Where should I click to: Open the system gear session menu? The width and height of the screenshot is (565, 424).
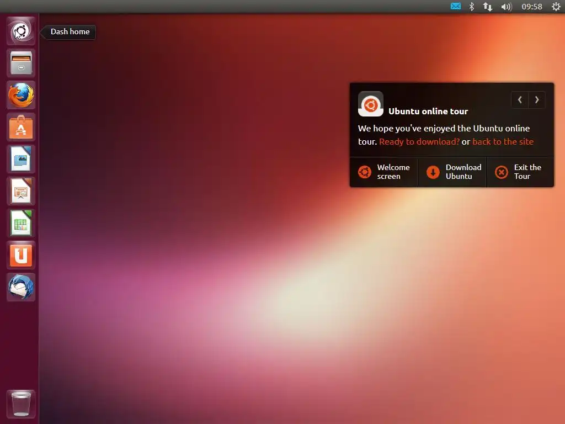coord(556,7)
